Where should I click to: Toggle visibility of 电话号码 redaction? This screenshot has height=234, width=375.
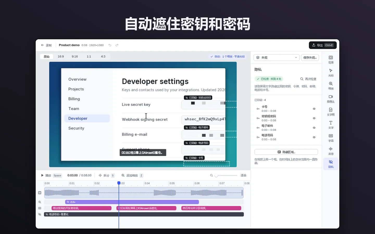click(314, 137)
